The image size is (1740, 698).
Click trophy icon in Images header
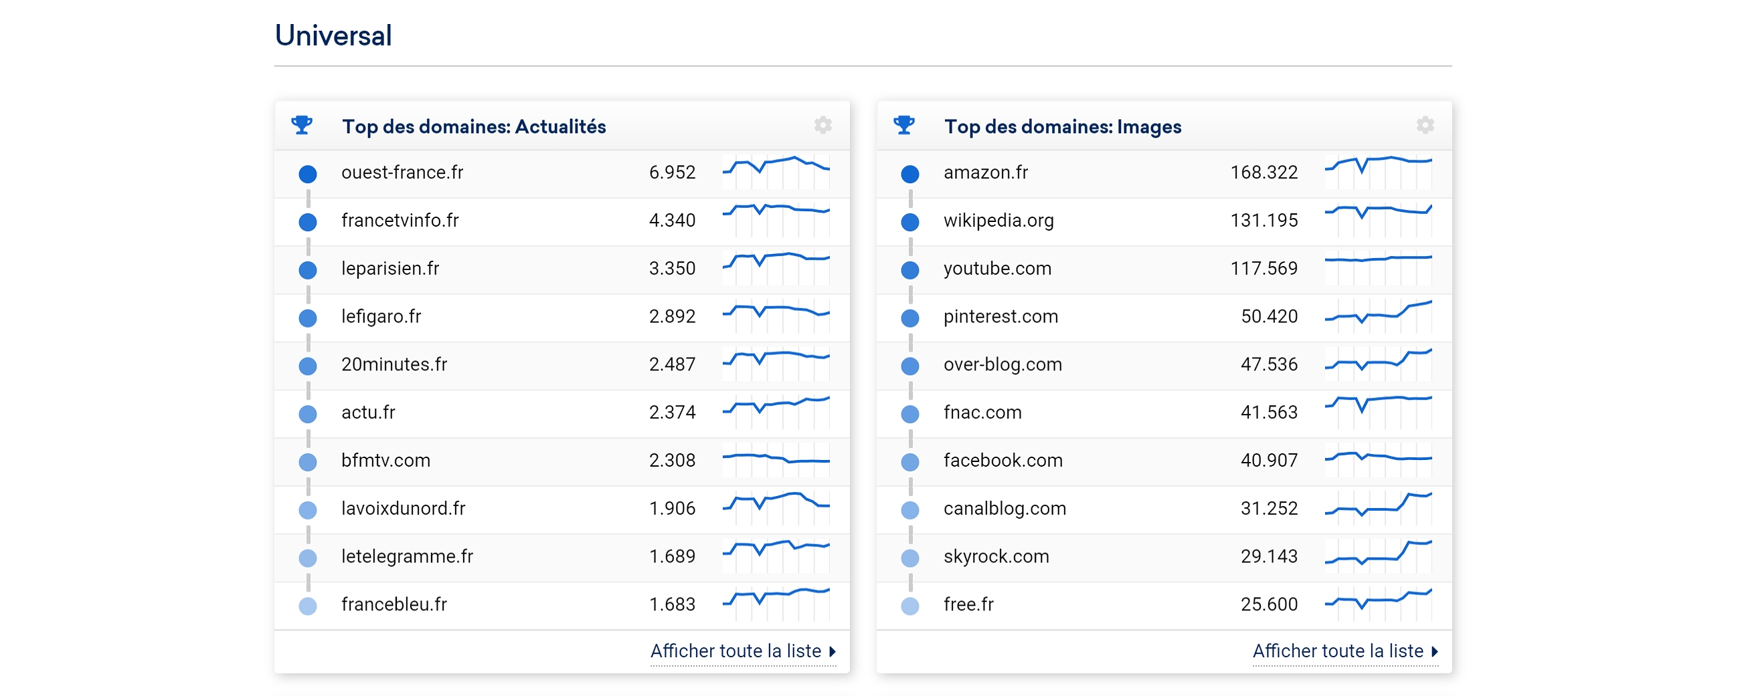pyautogui.click(x=903, y=126)
